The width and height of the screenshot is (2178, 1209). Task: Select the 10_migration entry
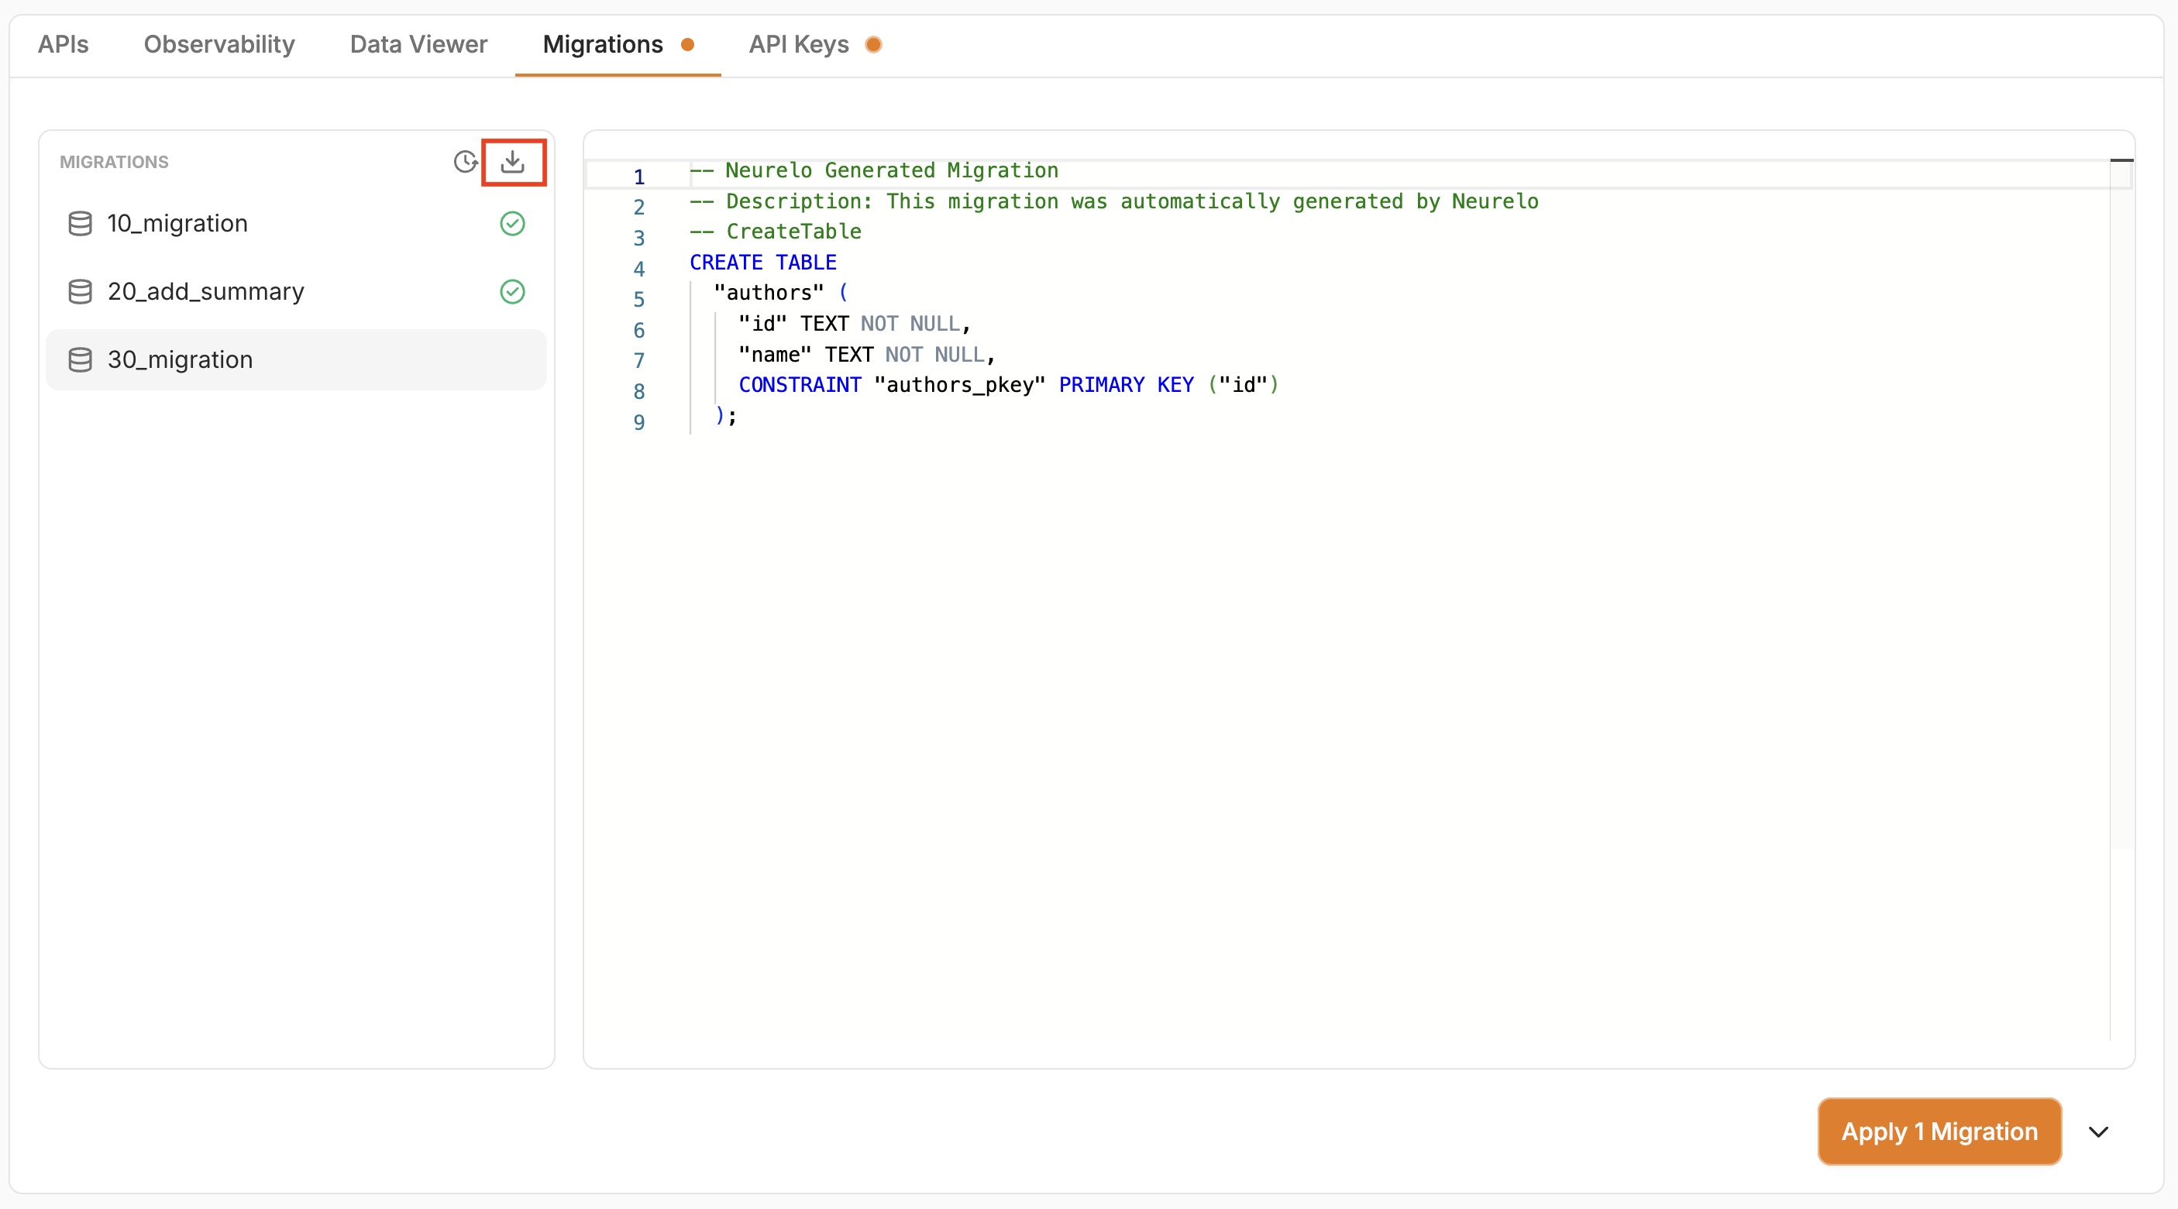(x=177, y=224)
